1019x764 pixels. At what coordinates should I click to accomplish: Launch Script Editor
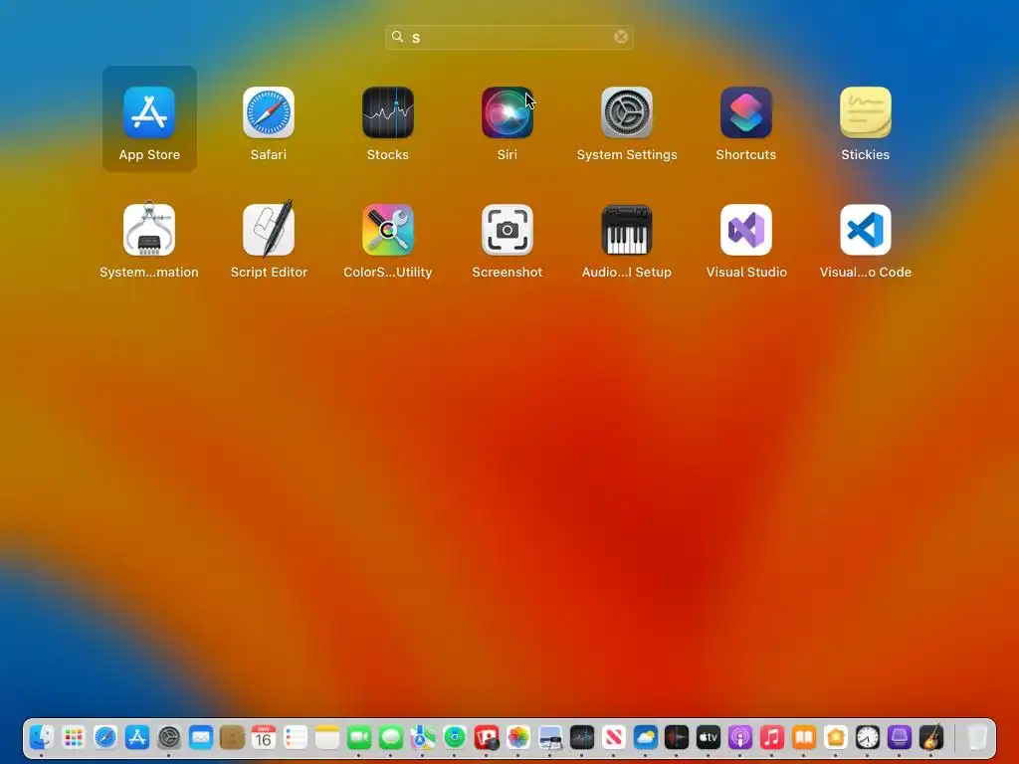pyautogui.click(x=269, y=229)
